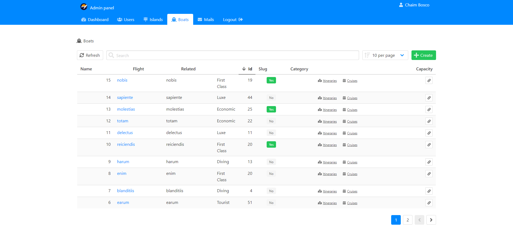
Task: Expand the next page chevron in pagination
Action: pyautogui.click(x=431, y=220)
